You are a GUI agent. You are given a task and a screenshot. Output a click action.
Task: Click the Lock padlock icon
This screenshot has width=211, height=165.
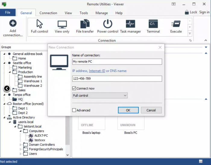click(187, 12)
